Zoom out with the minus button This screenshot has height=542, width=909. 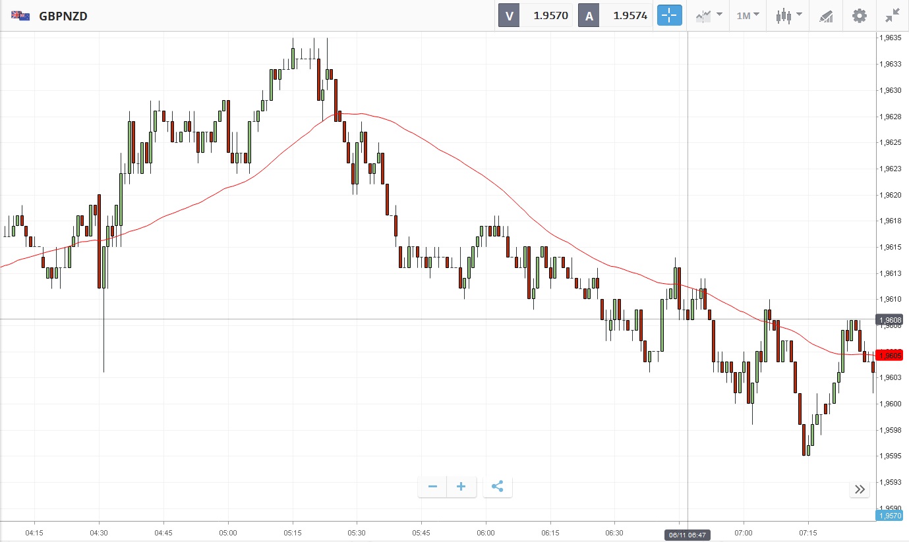tap(432, 487)
